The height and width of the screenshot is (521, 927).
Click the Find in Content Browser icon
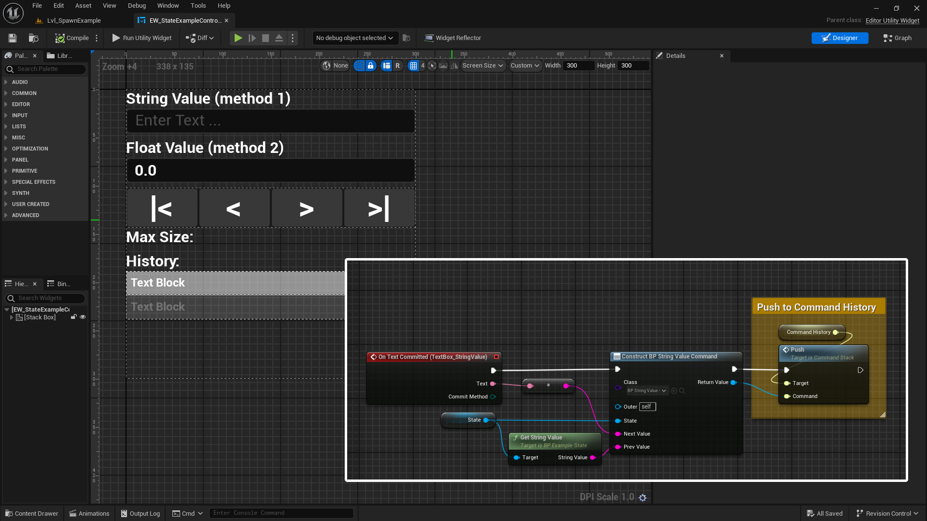[x=407, y=38]
